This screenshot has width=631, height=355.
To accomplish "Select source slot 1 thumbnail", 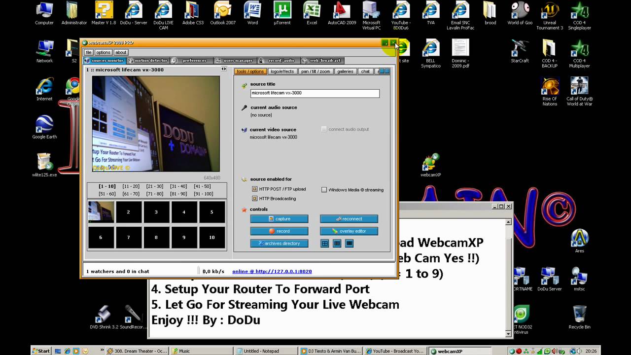I will pos(101,212).
